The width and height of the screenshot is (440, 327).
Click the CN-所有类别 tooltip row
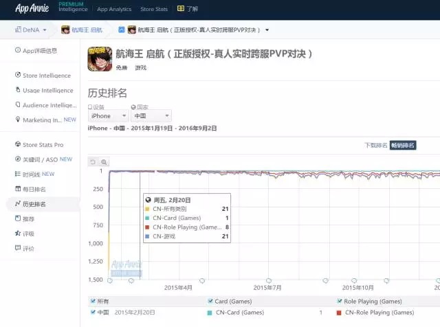pos(187,209)
